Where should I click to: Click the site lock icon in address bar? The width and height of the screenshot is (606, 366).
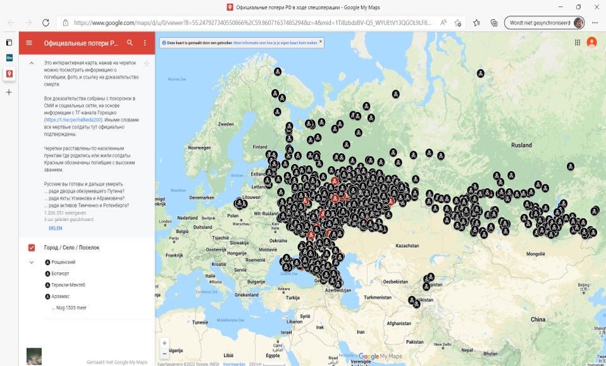(66, 23)
